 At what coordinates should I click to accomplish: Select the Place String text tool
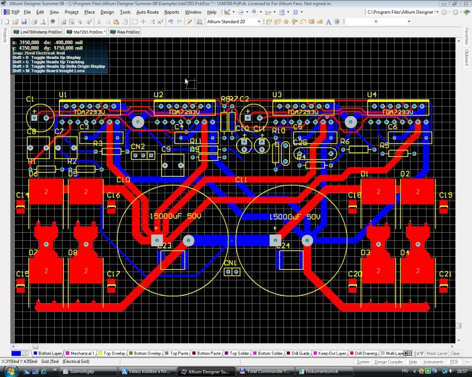pos(329,22)
